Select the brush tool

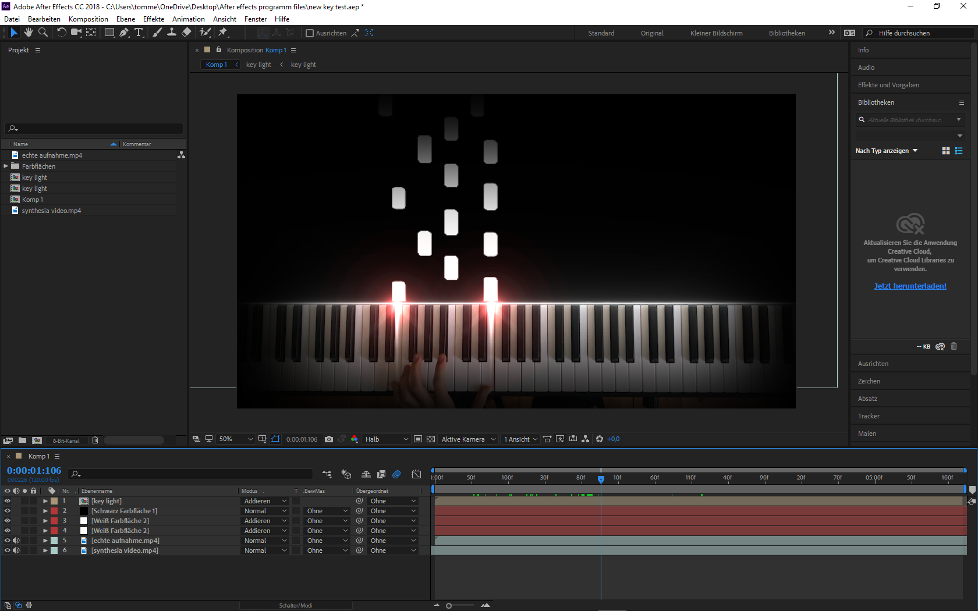(x=157, y=33)
